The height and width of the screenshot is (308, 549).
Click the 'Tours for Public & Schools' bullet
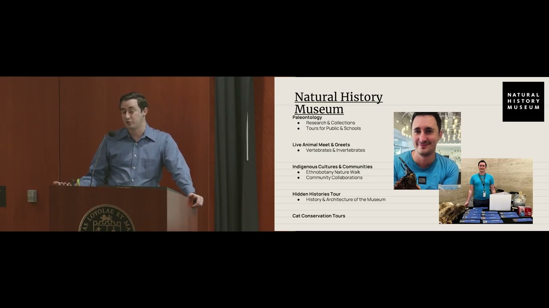tap(333, 128)
